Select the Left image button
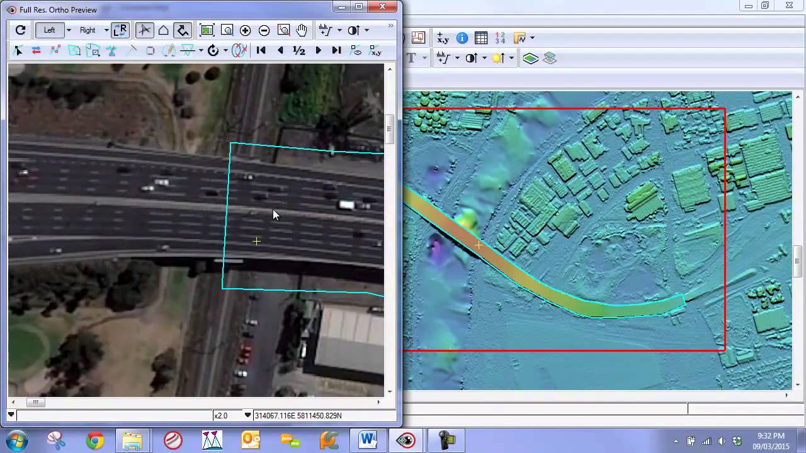This screenshot has height=453, width=806. tap(49, 30)
